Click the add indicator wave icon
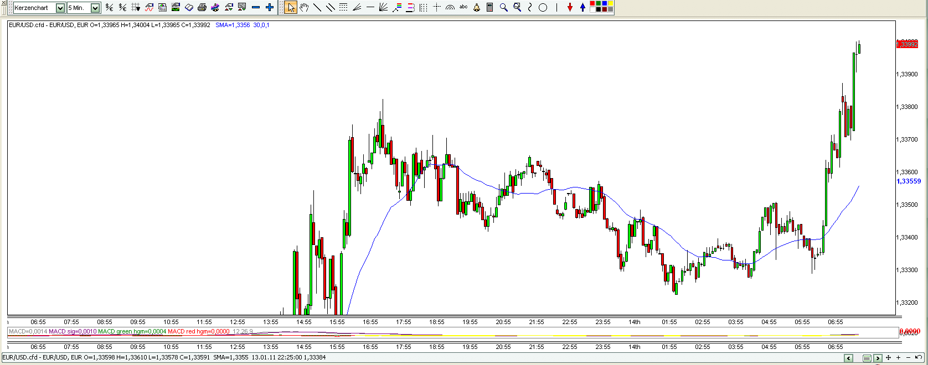Image resolution: width=928 pixels, height=365 pixels. pos(149,7)
